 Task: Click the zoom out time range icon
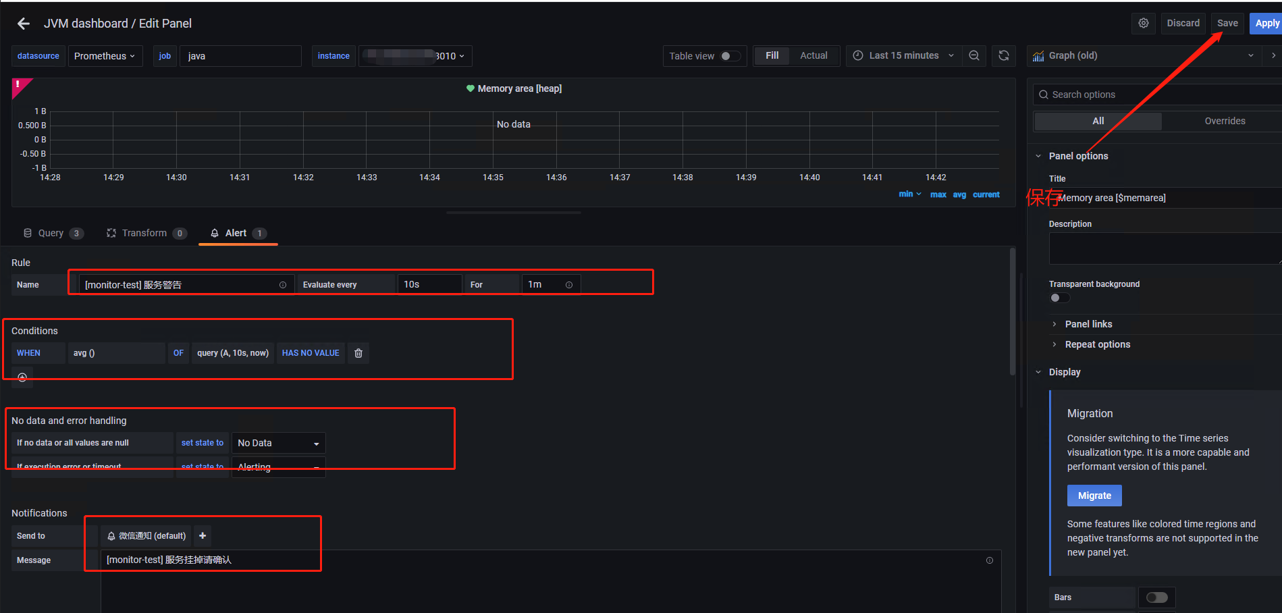coord(974,55)
